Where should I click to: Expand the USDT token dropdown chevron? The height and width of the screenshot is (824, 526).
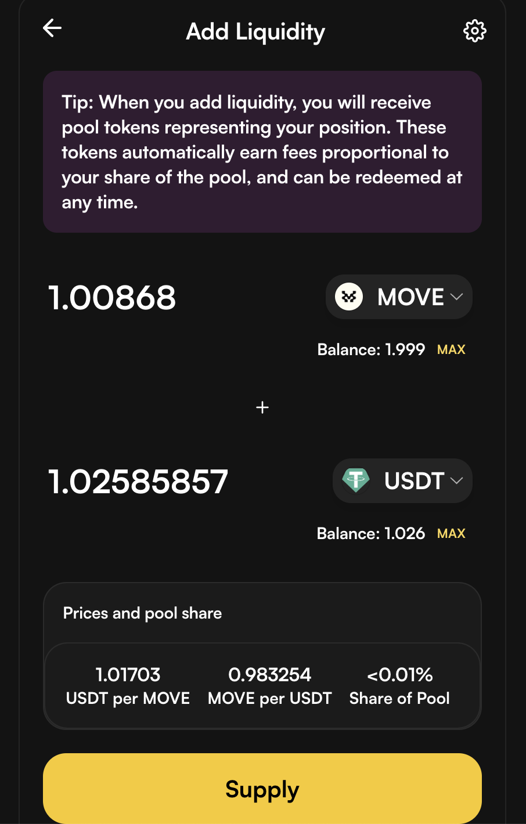click(457, 481)
